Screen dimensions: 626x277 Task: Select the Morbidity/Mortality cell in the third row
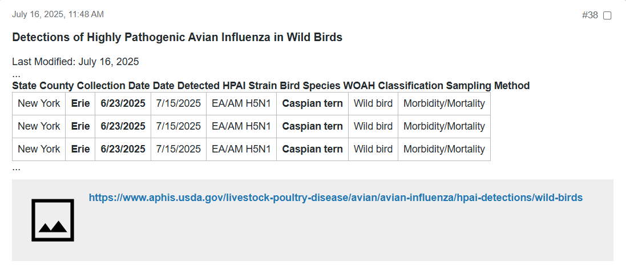tap(444, 149)
